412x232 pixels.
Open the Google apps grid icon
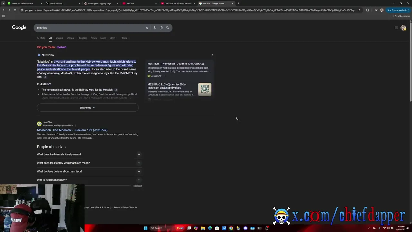pos(396,28)
